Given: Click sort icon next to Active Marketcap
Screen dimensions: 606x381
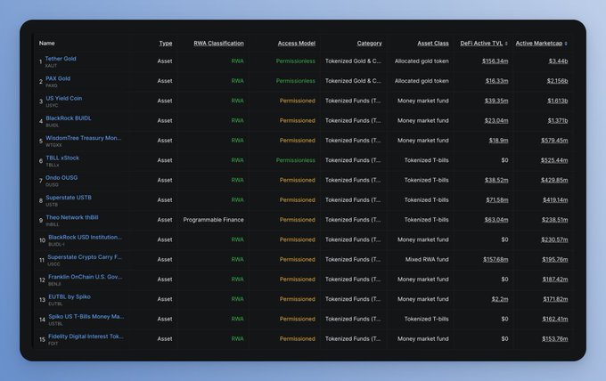Looking at the screenshot, I should (567, 43).
